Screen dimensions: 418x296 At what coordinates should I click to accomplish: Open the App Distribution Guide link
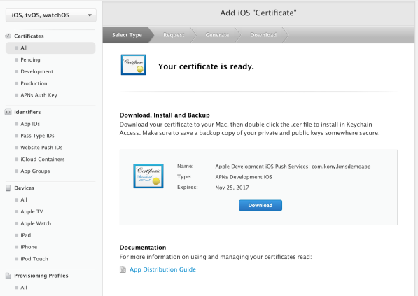(162, 269)
